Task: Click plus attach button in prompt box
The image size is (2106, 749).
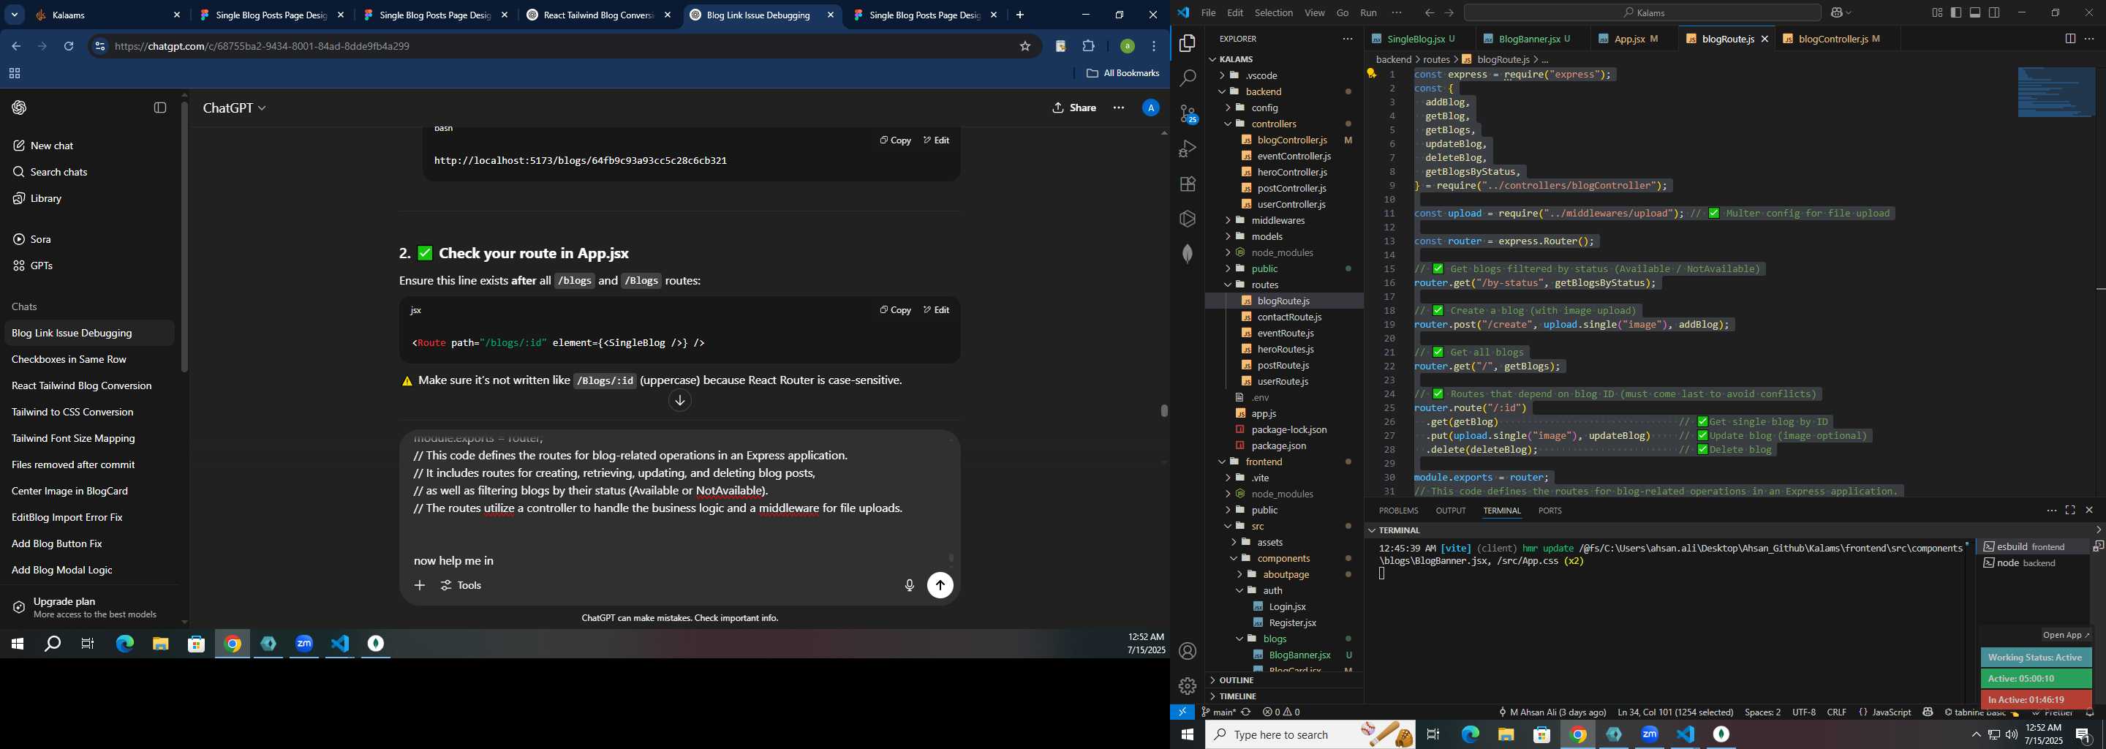Action: [420, 585]
